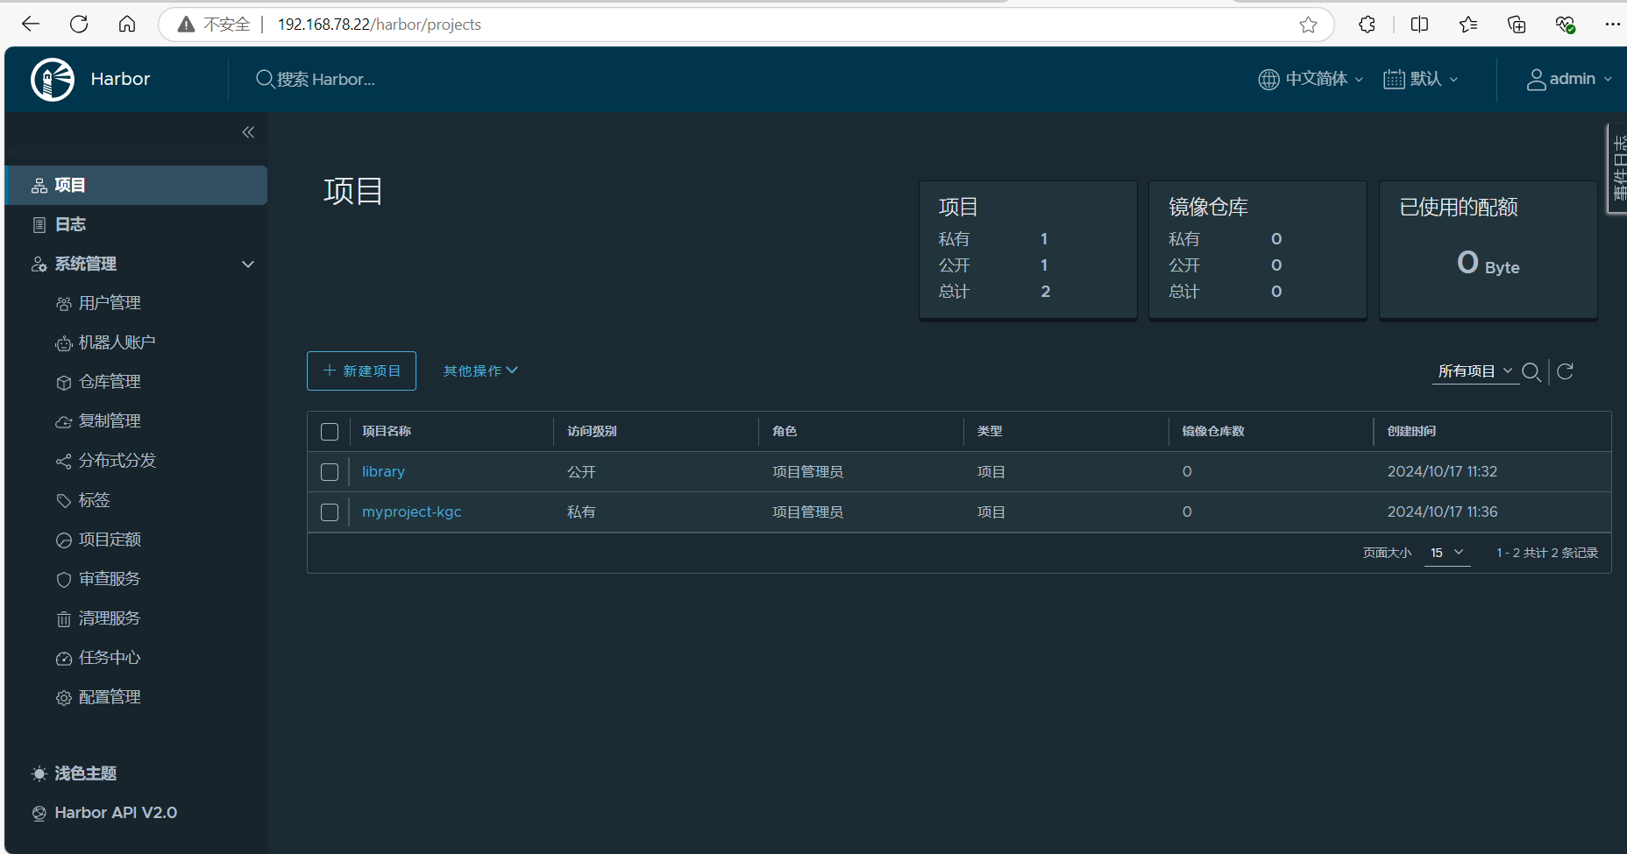
Task: Click the 新建项目 button
Action: click(x=361, y=371)
